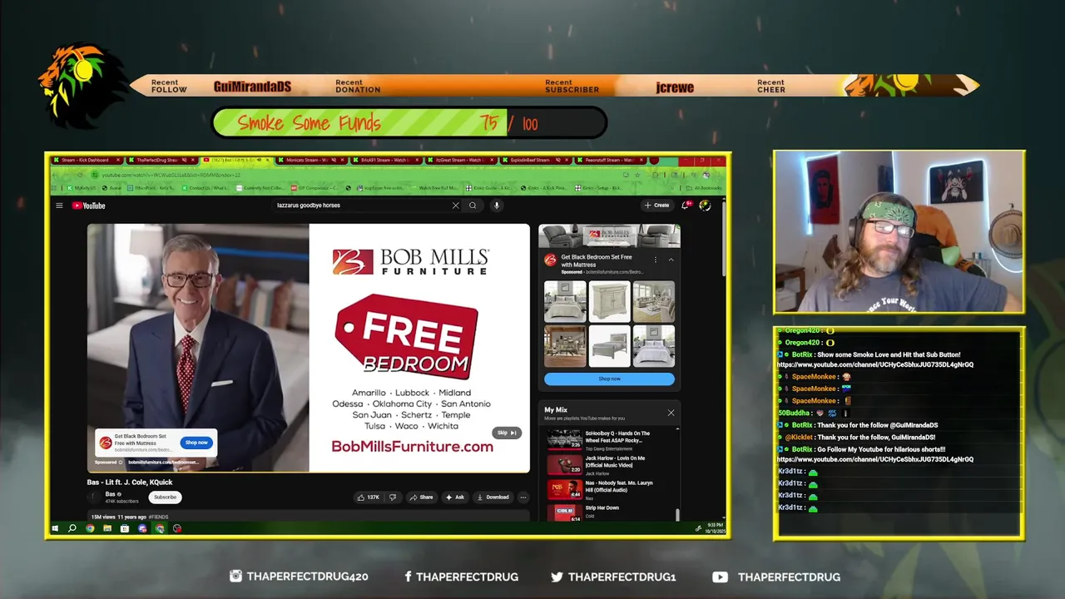The width and height of the screenshot is (1065, 599).
Task: Open the first Chrome icon on the taskbar
Action: (90, 528)
